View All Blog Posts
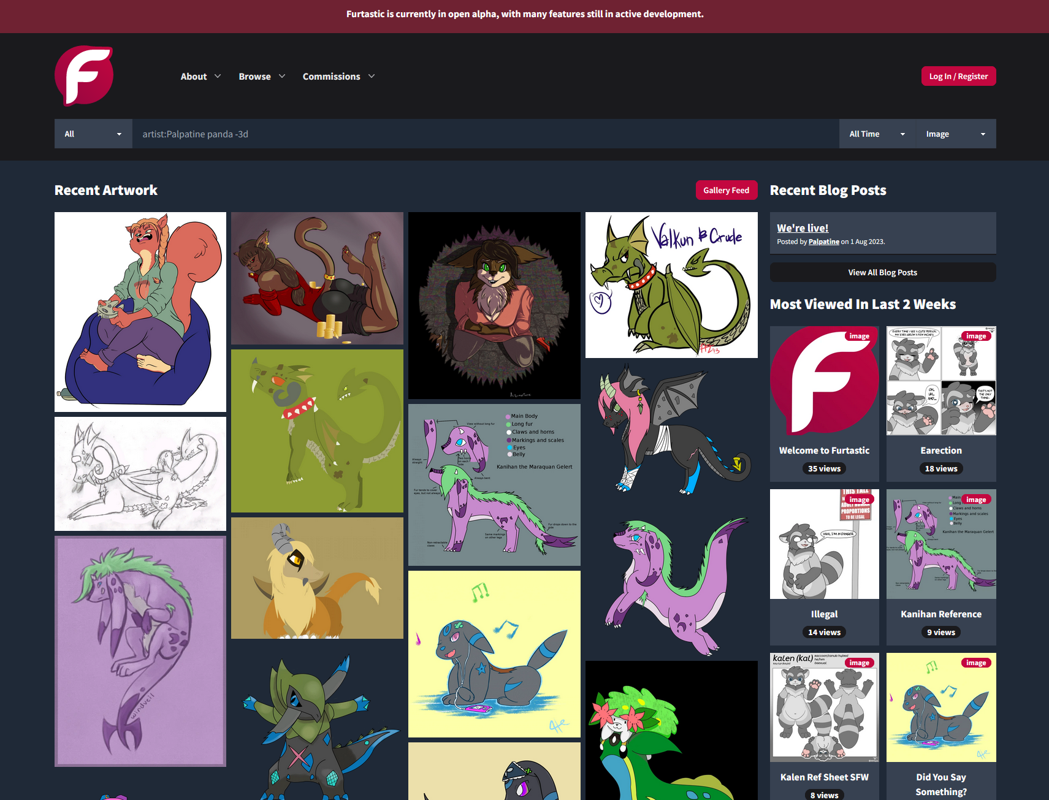The width and height of the screenshot is (1049, 800). (883, 272)
